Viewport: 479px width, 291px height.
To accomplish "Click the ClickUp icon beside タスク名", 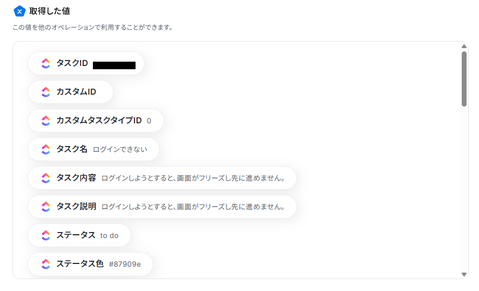I will pyautogui.click(x=46, y=149).
